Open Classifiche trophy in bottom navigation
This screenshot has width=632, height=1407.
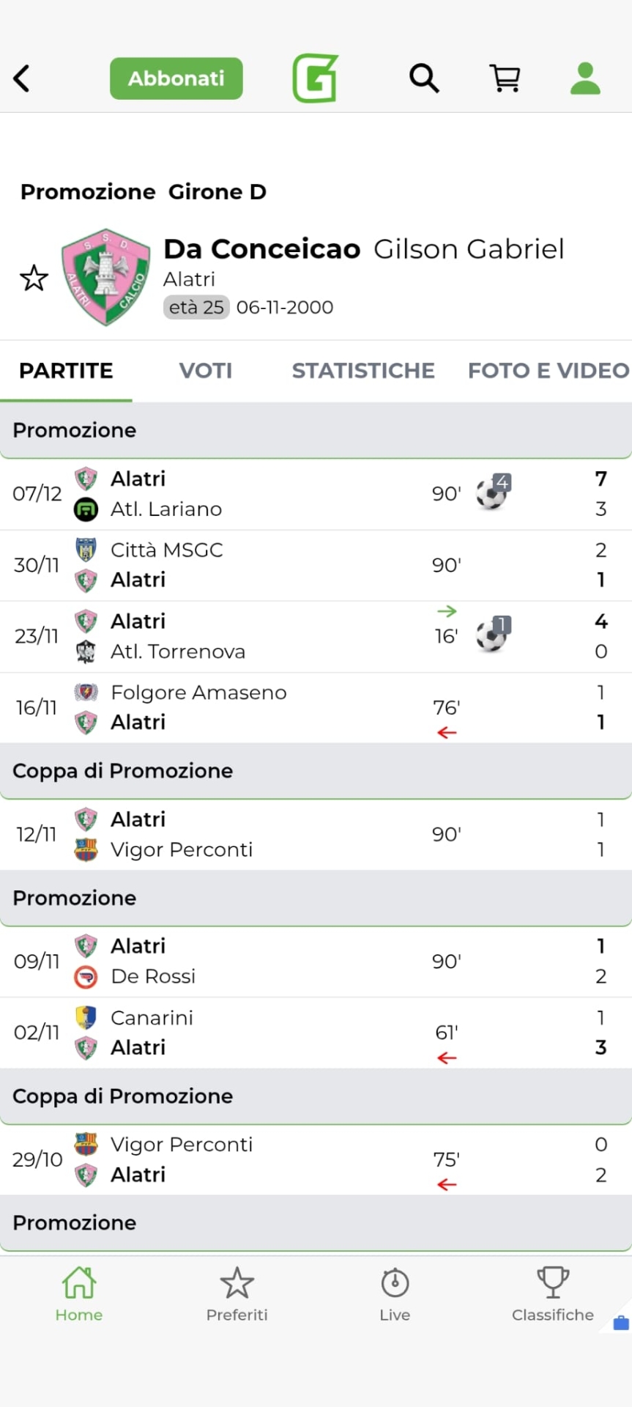[x=553, y=1295]
